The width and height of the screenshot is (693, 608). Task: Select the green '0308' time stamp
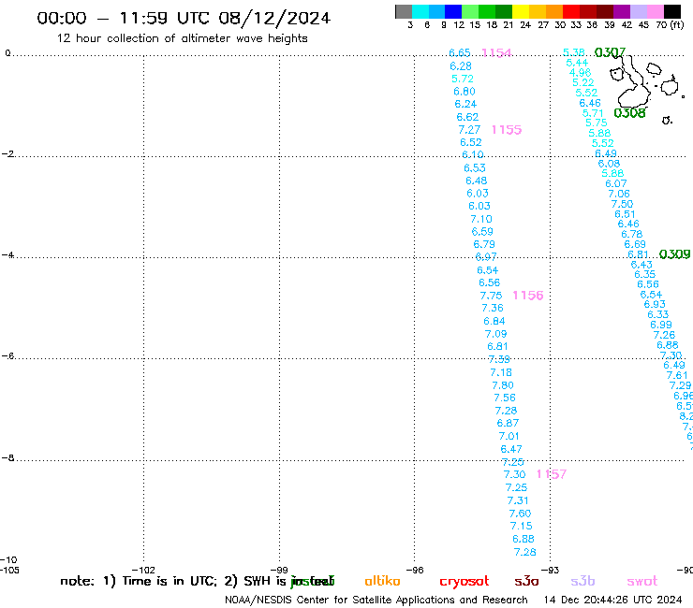(x=629, y=113)
